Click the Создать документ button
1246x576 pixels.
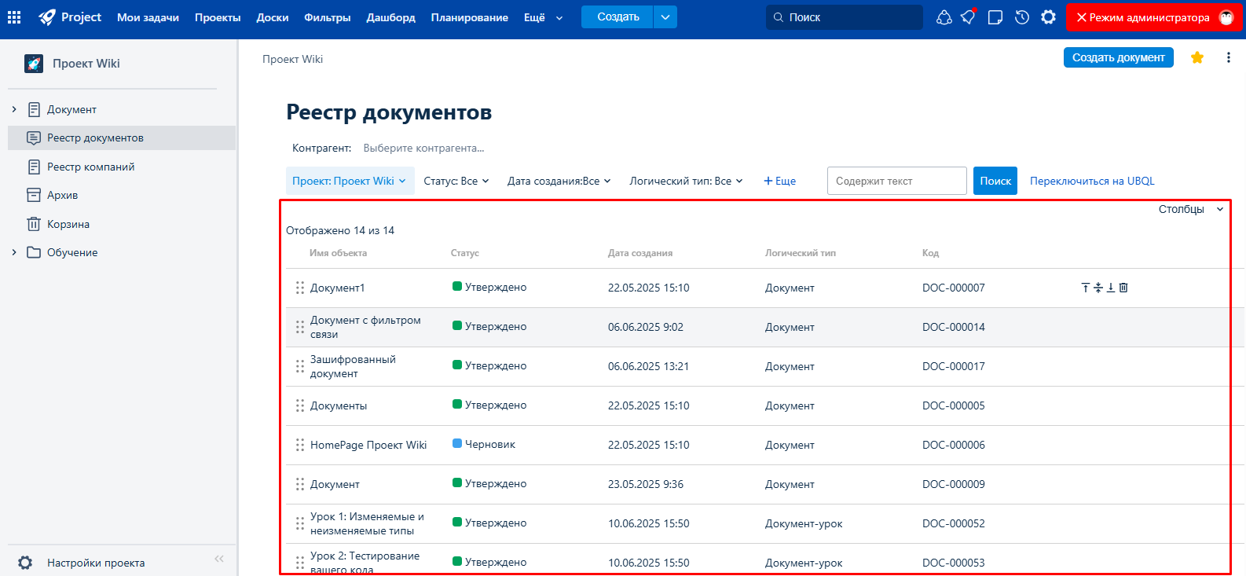pyautogui.click(x=1119, y=57)
